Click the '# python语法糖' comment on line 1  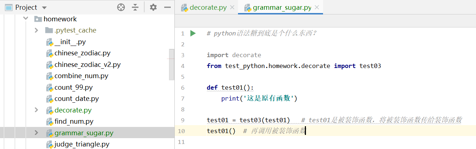(x=262, y=33)
